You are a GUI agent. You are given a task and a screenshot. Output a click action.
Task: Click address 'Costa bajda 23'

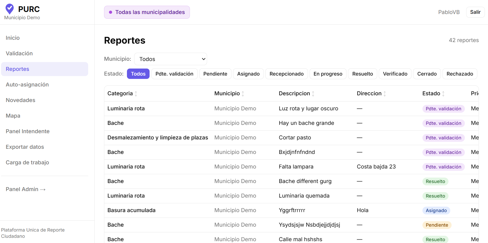click(x=376, y=167)
